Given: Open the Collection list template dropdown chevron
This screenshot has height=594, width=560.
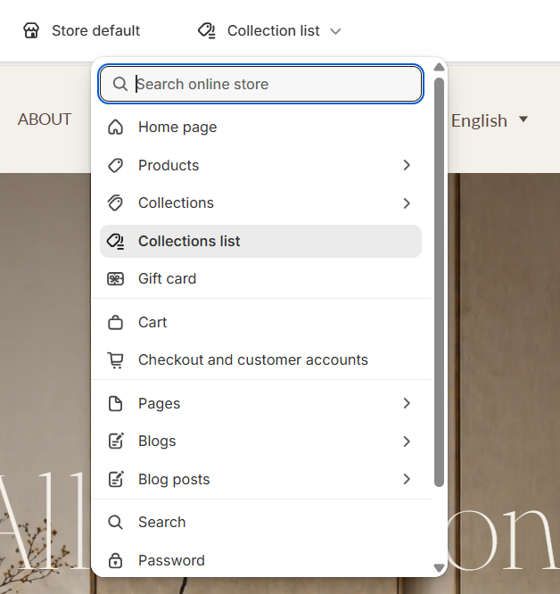Looking at the screenshot, I should 335,31.
